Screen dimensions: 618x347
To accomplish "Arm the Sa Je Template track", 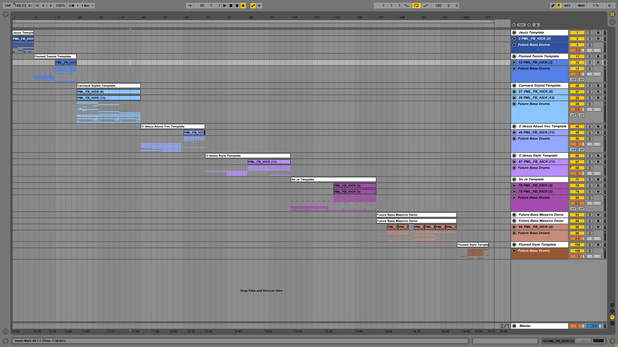I will click(598, 179).
